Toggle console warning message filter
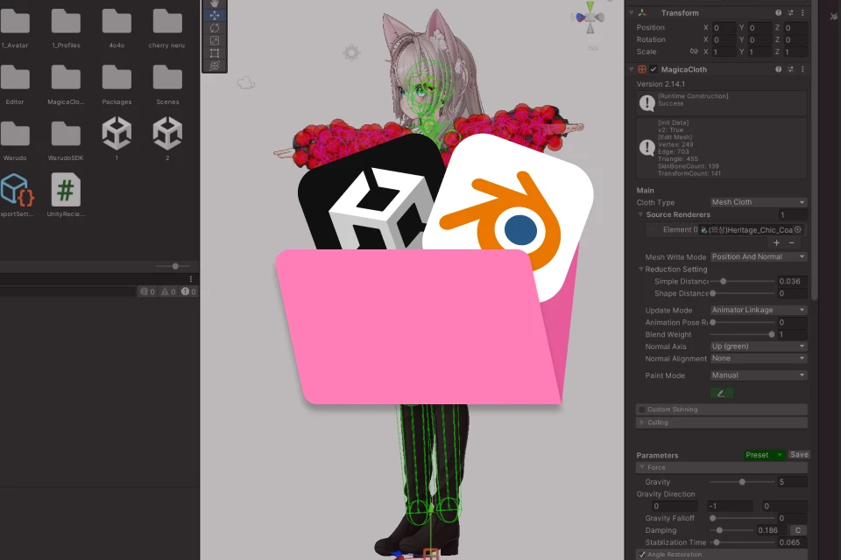Screen dimensions: 841x560 (x=168, y=291)
